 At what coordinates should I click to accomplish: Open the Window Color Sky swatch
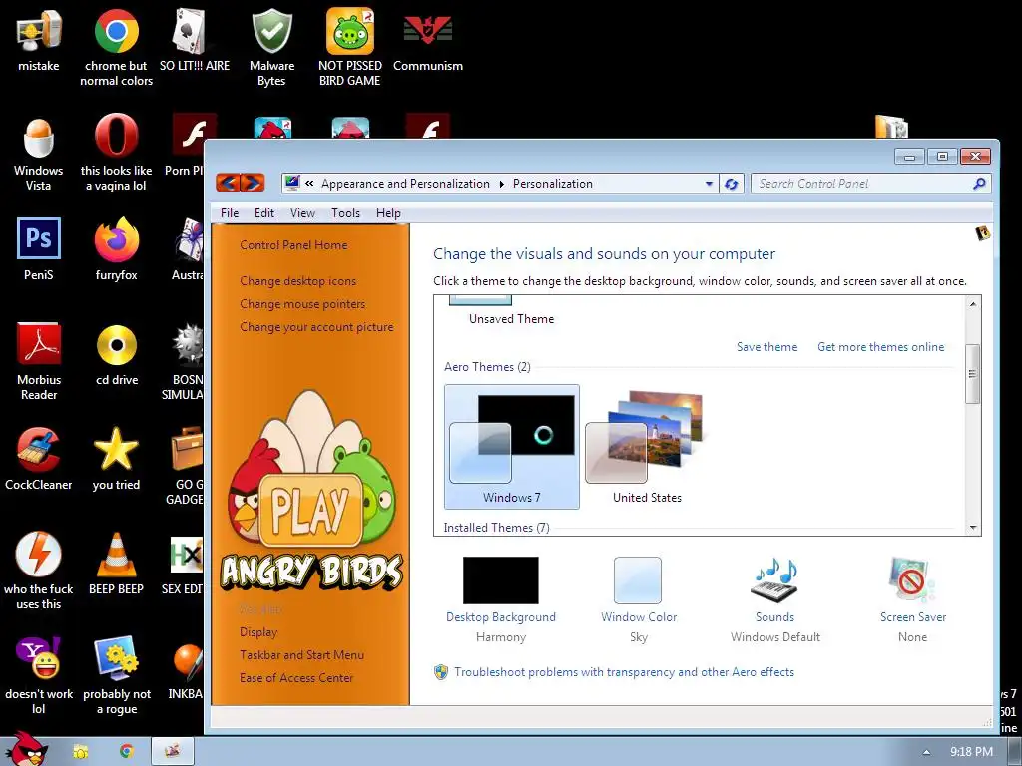click(x=638, y=579)
